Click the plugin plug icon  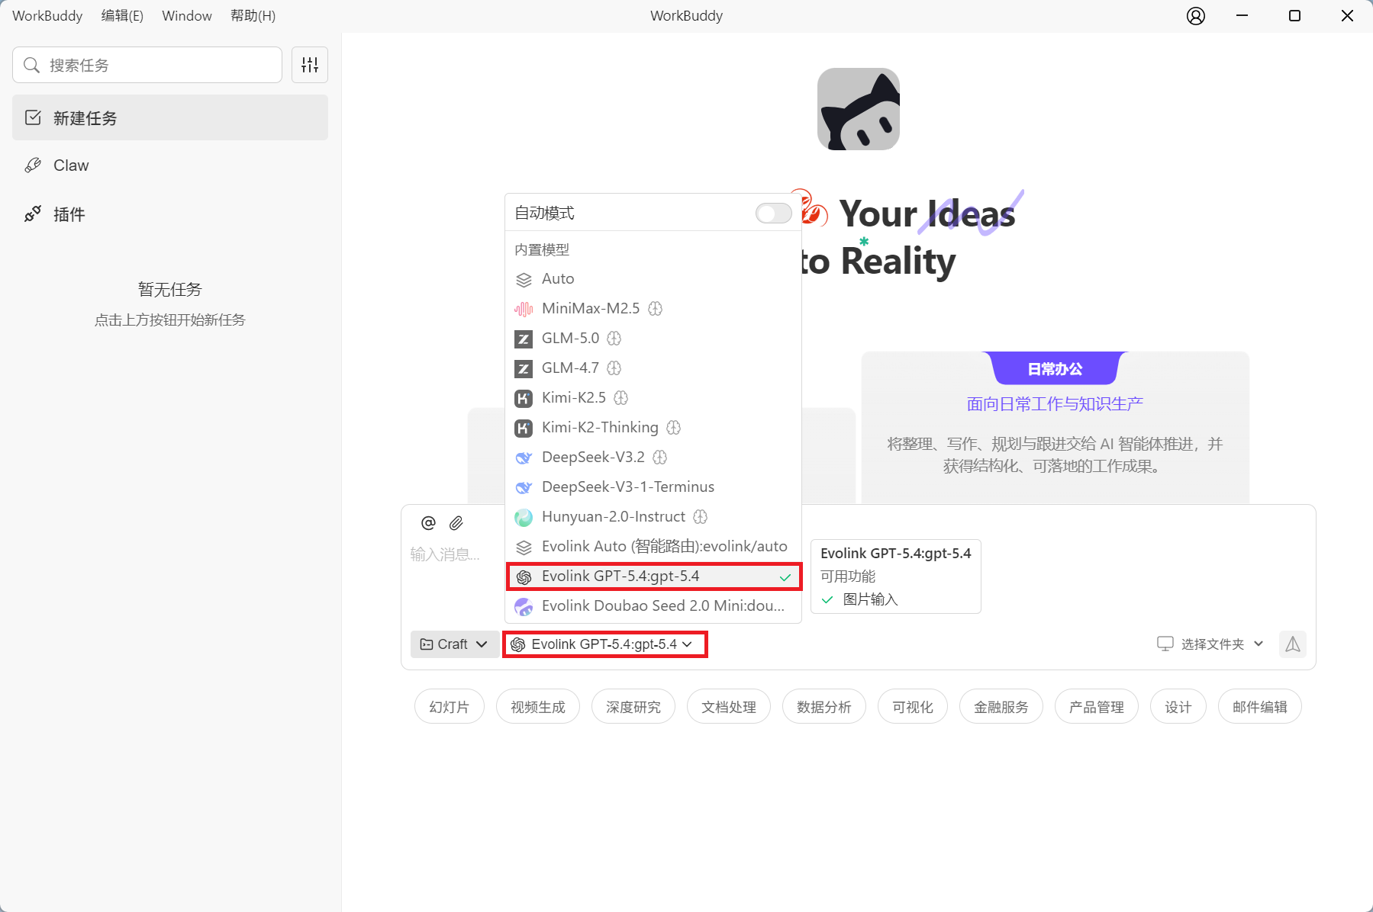click(x=33, y=214)
